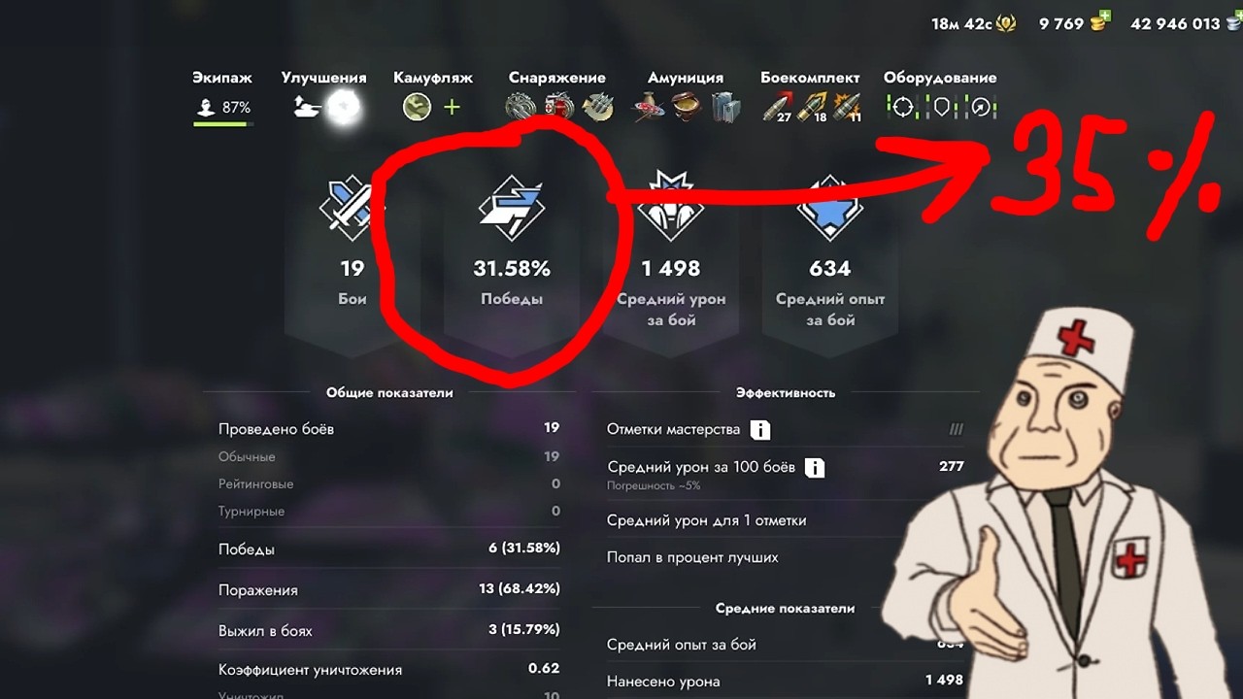Open the shield slot in Оборудование
Screen dimensions: 1243x699
[941, 107]
